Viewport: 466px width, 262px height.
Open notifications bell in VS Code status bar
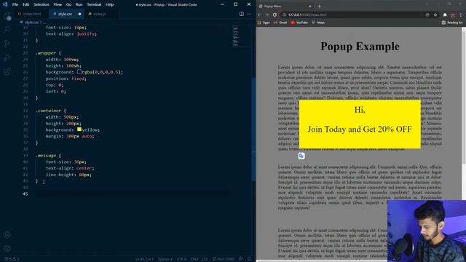tap(249, 259)
